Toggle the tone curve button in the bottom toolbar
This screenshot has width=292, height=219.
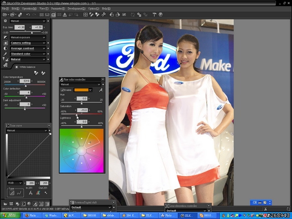click(23, 204)
